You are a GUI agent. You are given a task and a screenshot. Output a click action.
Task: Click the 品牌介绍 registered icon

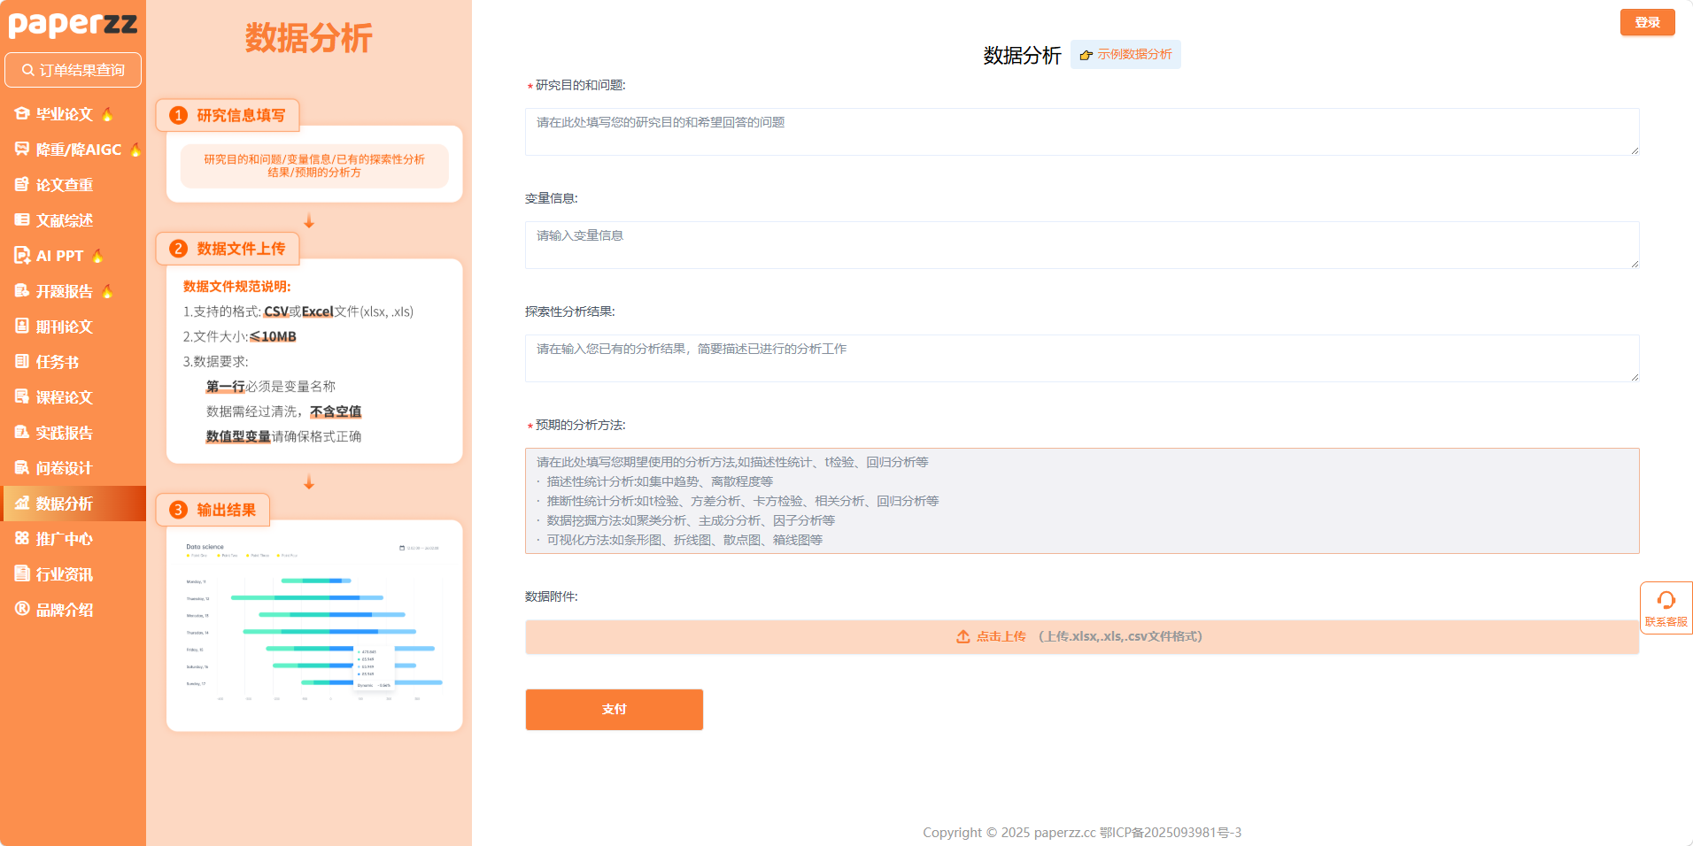[22, 609]
